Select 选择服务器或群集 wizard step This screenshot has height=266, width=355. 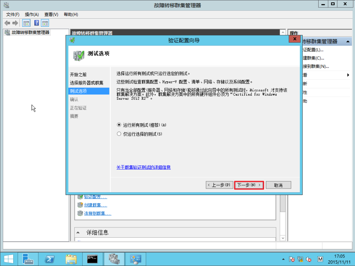(86, 83)
